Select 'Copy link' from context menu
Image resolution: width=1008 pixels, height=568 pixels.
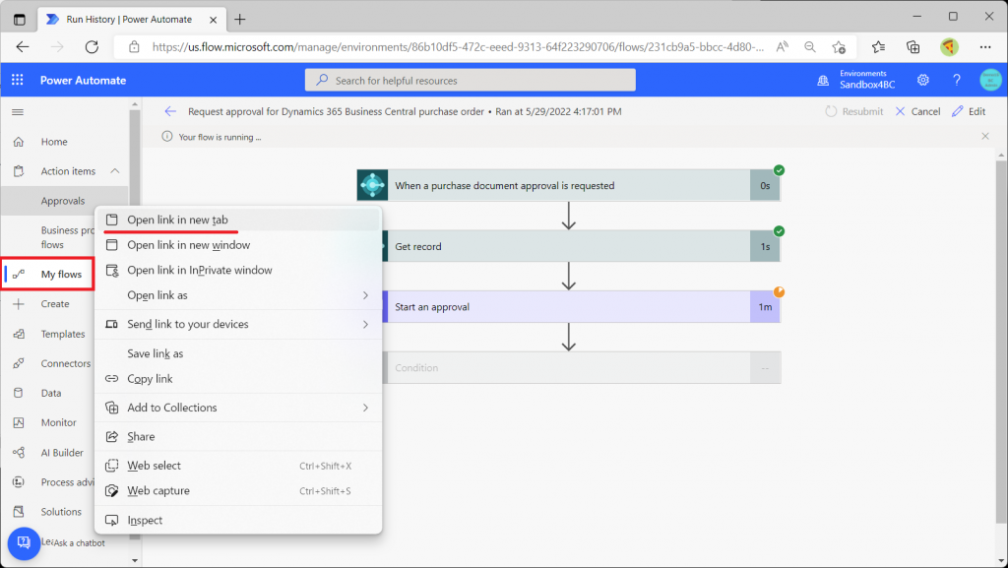click(x=238, y=378)
